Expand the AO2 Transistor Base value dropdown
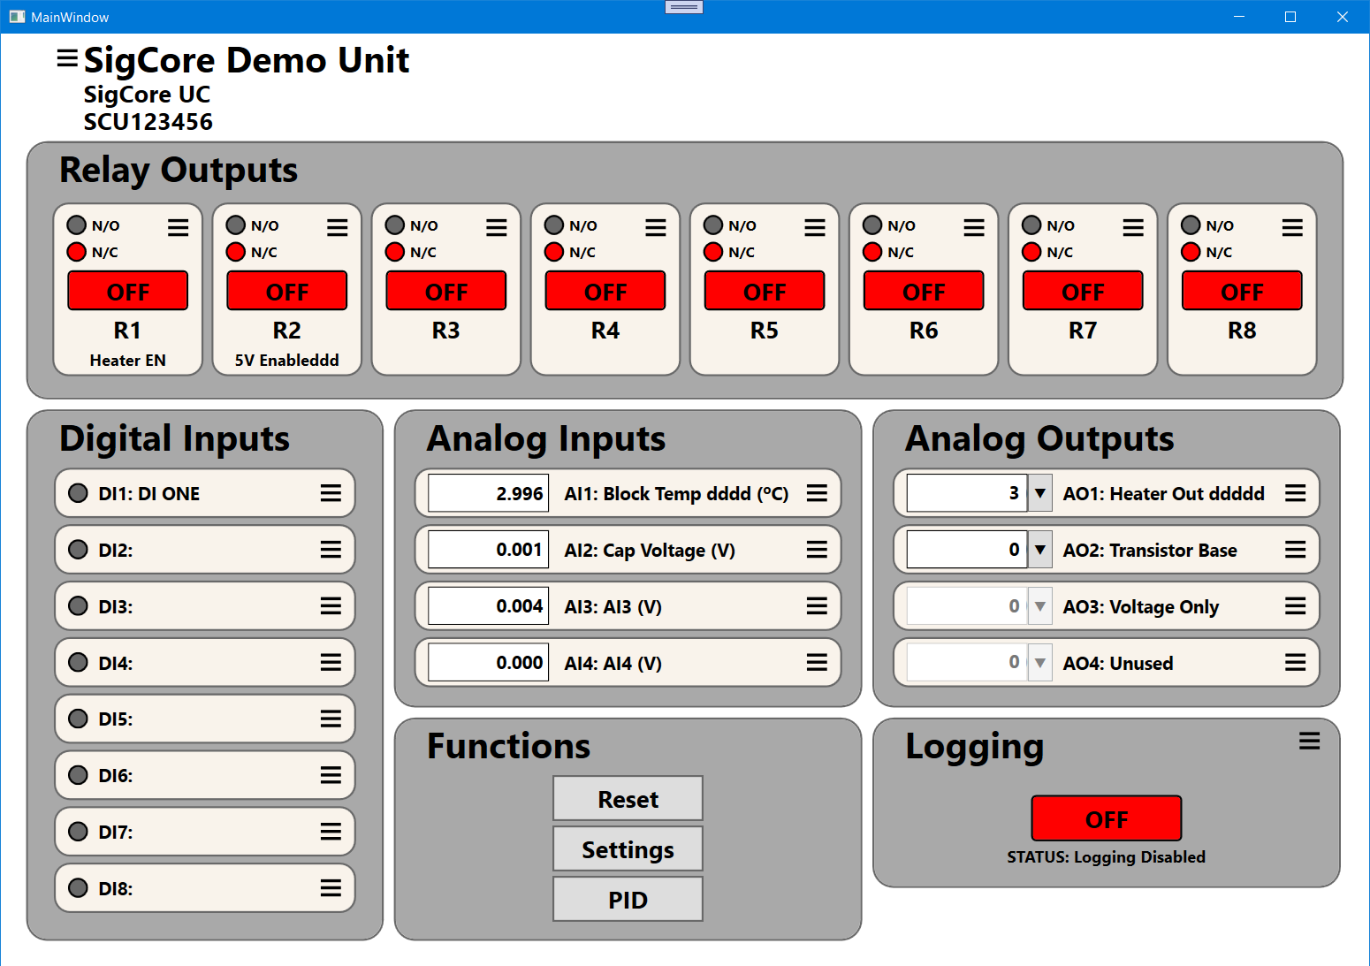Screen dimensions: 1370x966 [x=1040, y=550]
